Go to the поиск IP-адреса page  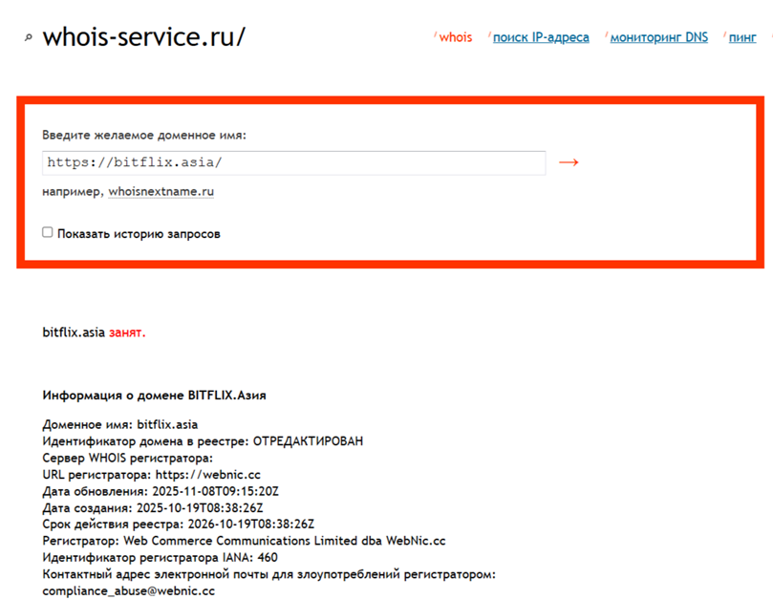point(541,37)
